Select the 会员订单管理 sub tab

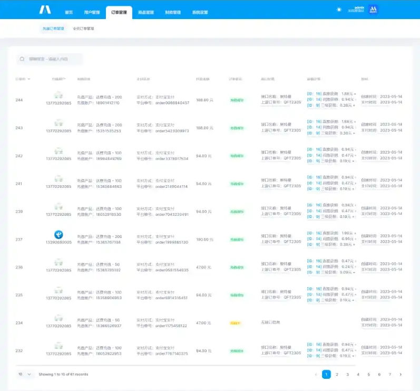(x=84, y=28)
